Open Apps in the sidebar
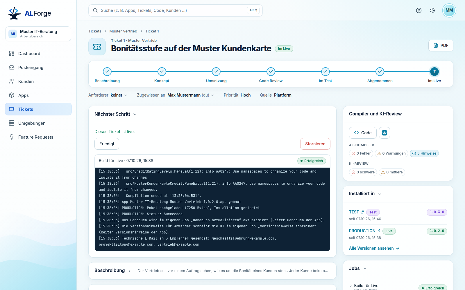465x290 pixels. tap(38, 95)
